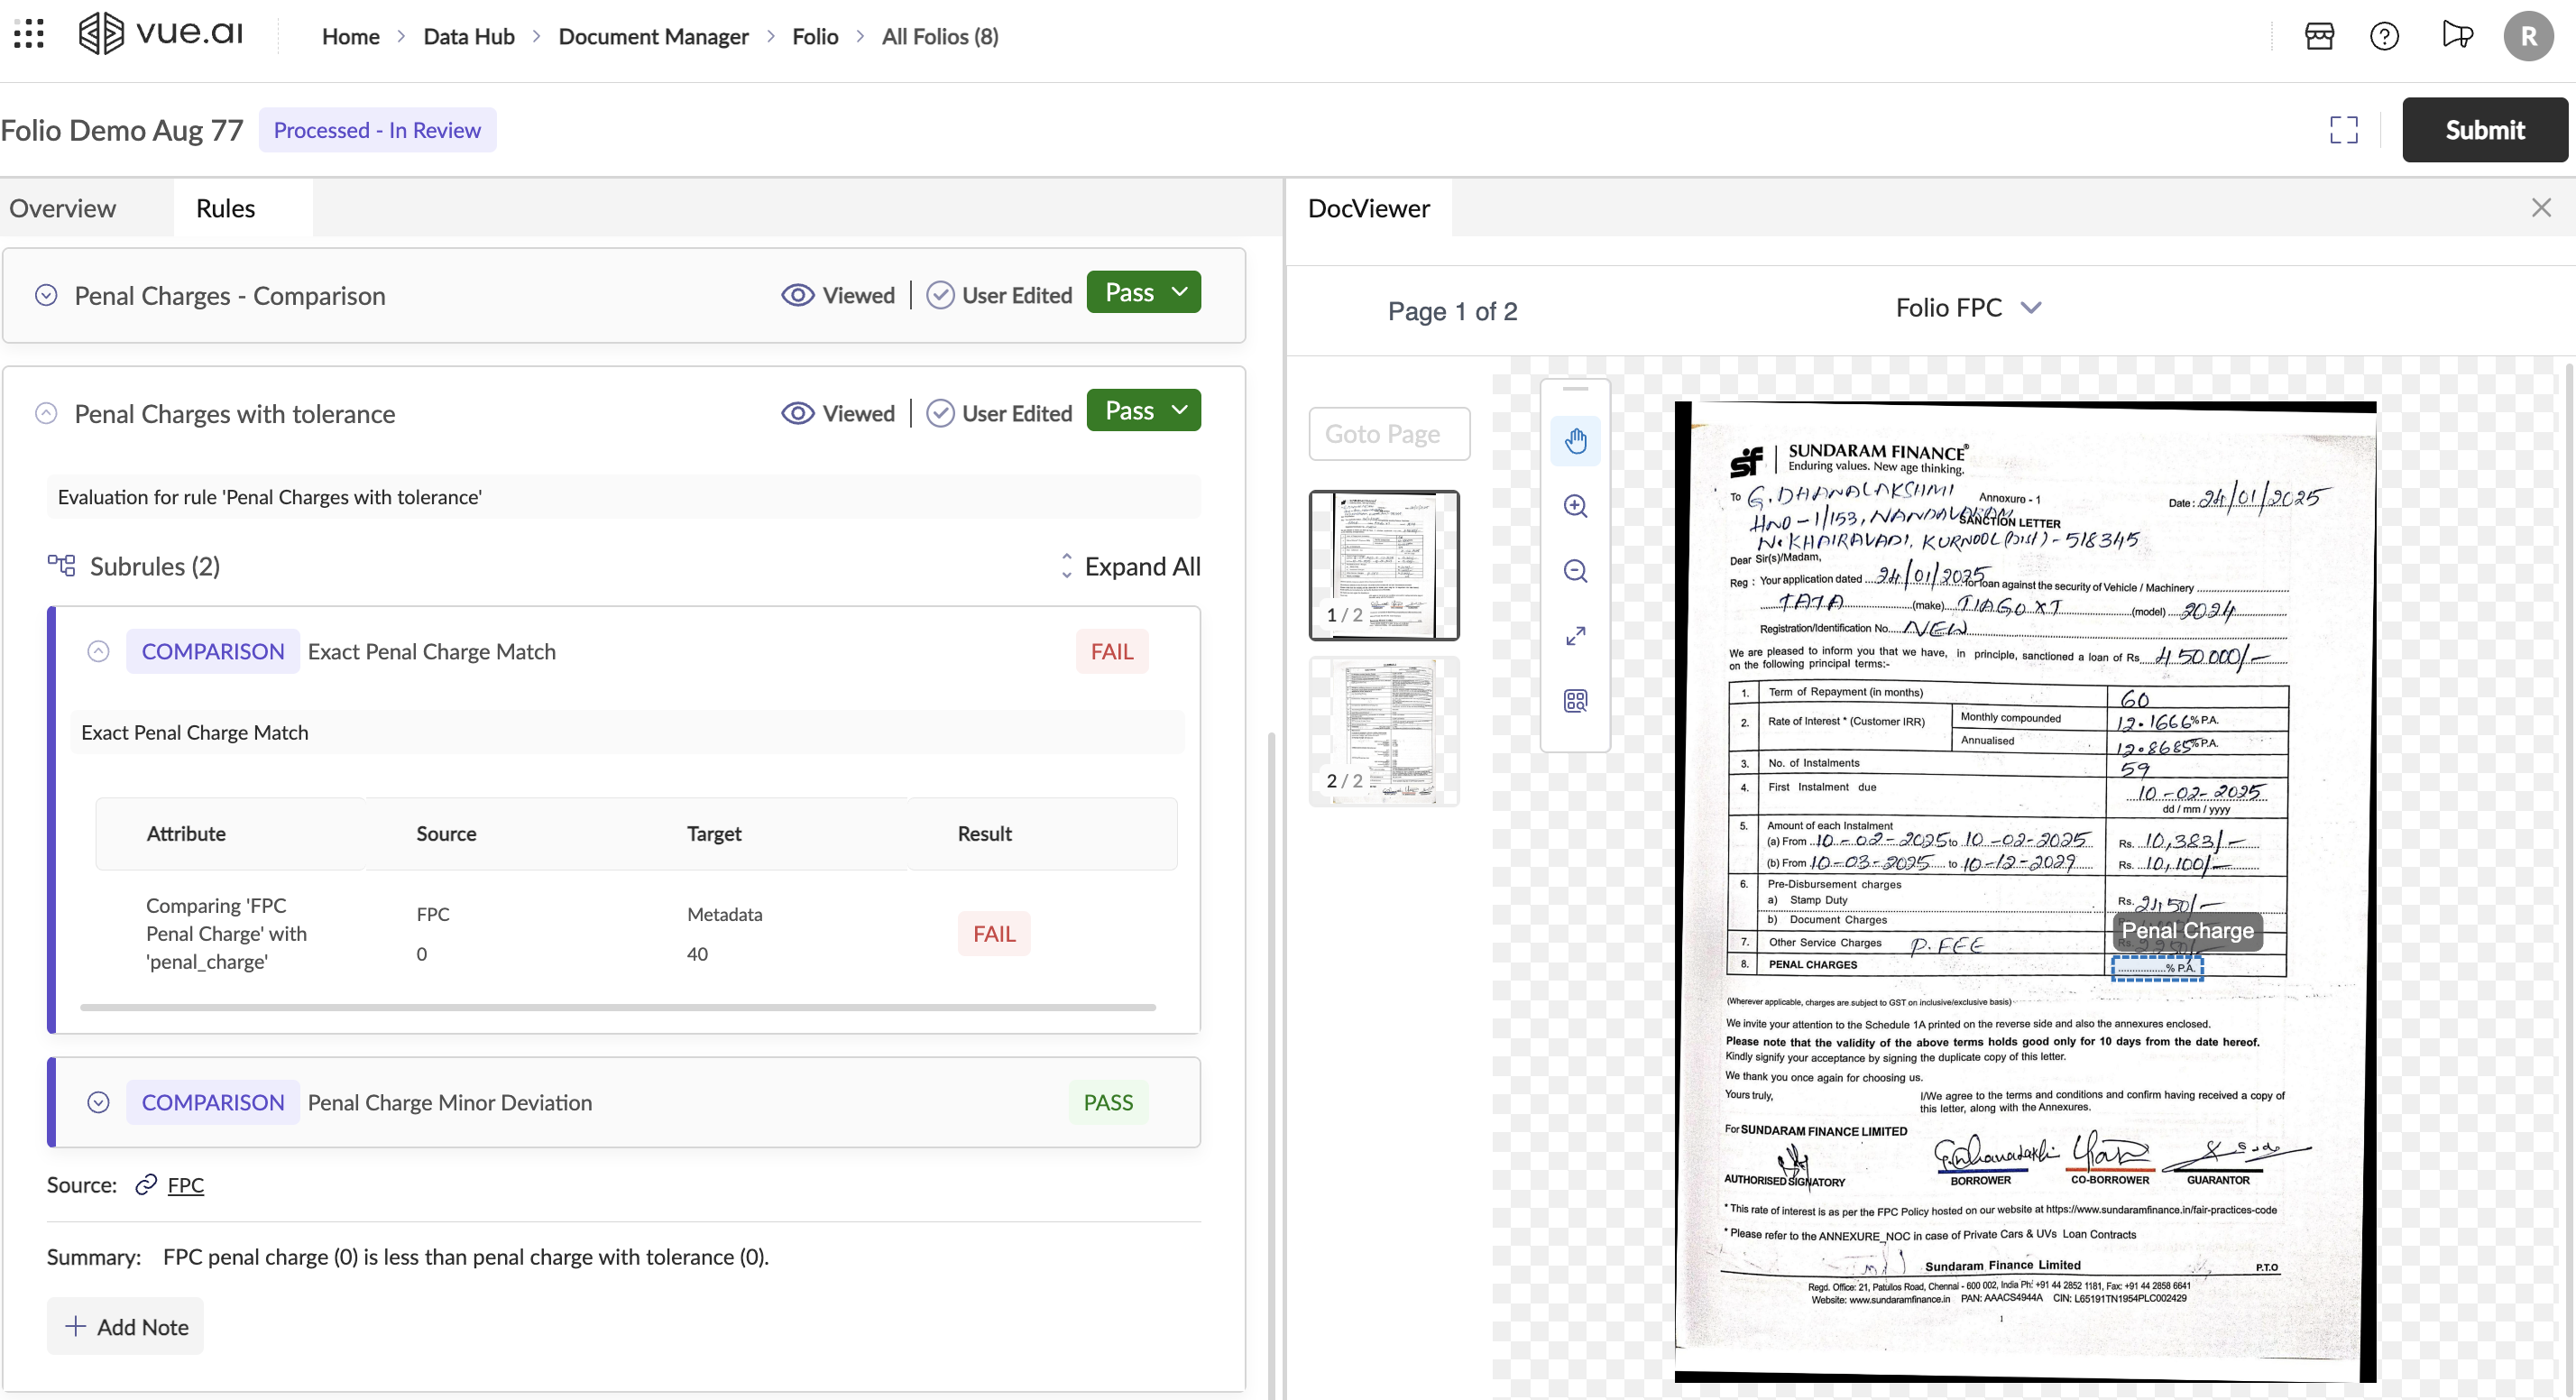Go to Document Manager in breadcrumb

pyautogui.click(x=653, y=37)
